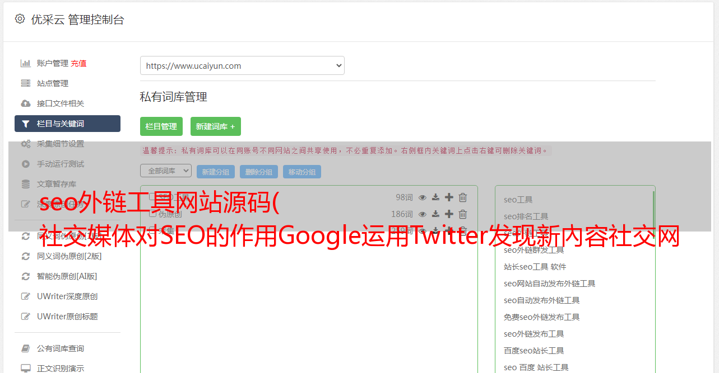Viewport: 719px width, 373px height.
Task: Select keyword 站长seo工具 软件
Action: tap(535, 267)
